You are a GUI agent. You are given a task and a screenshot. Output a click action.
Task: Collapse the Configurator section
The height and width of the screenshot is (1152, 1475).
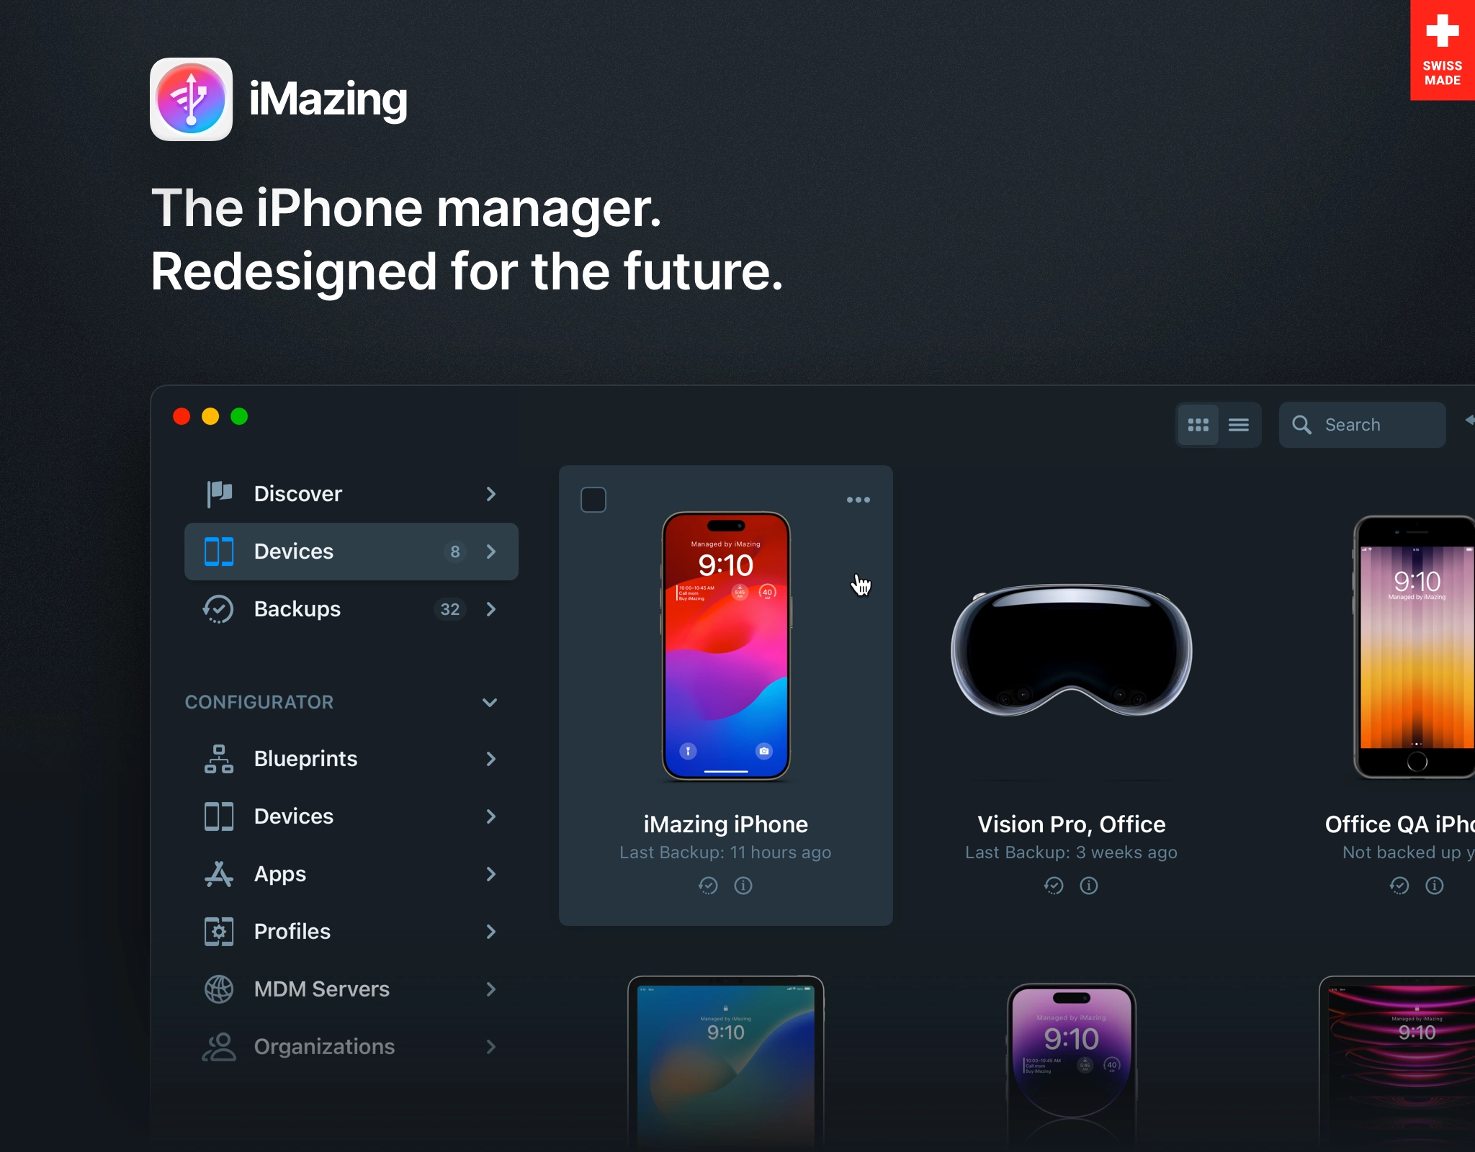(x=490, y=702)
